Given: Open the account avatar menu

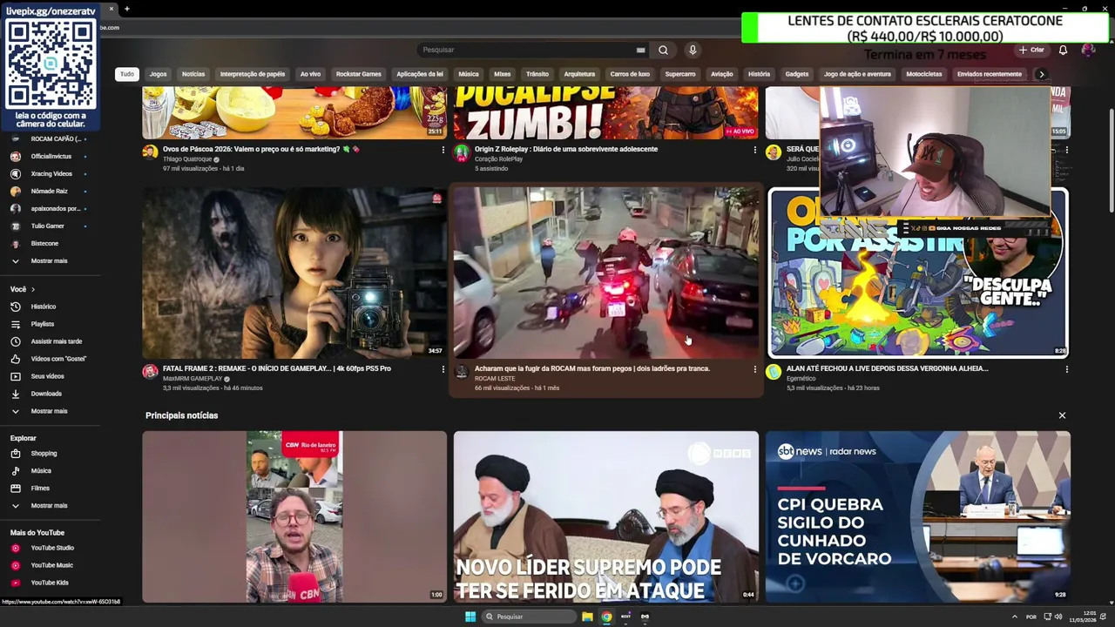Looking at the screenshot, I should tap(1088, 50).
